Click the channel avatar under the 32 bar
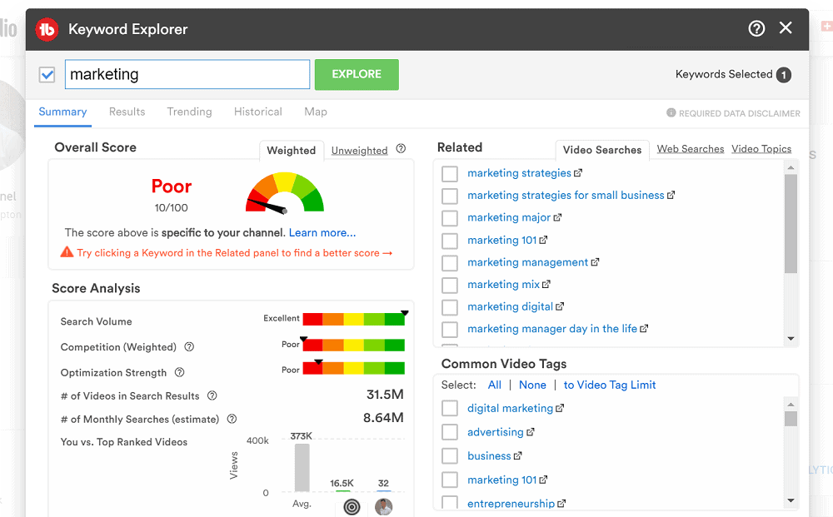Viewport: 833px width, 517px height. pyautogui.click(x=383, y=507)
